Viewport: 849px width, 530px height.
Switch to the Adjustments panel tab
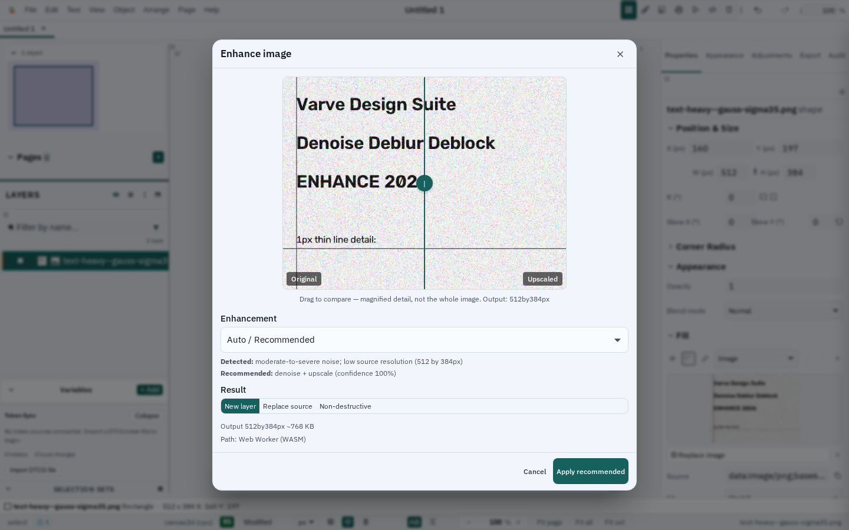(772, 55)
